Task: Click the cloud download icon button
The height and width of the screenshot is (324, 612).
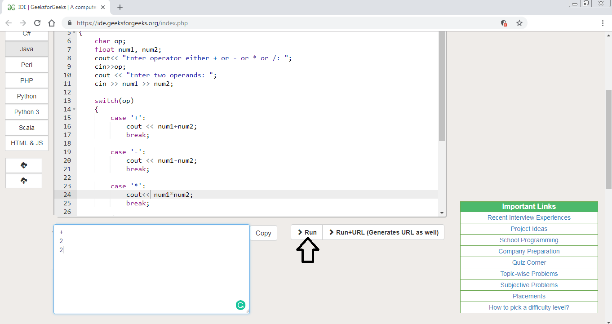Action: click(x=24, y=165)
